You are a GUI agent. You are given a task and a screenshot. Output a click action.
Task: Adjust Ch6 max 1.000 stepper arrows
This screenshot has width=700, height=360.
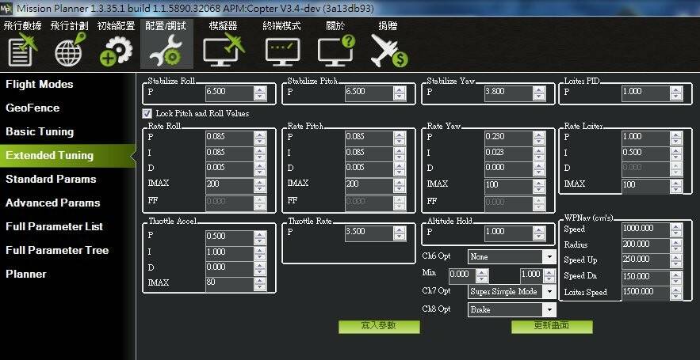pyautogui.click(x=549, y=276)
